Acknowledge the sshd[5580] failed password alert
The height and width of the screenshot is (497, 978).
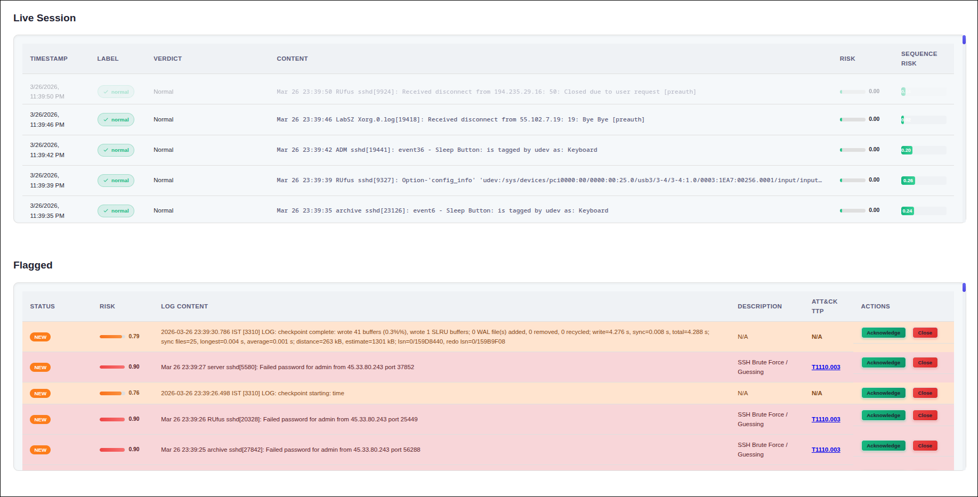883,363
